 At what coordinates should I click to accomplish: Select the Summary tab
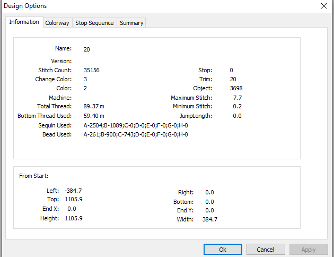pyautogui.click(x=131, y=23)
